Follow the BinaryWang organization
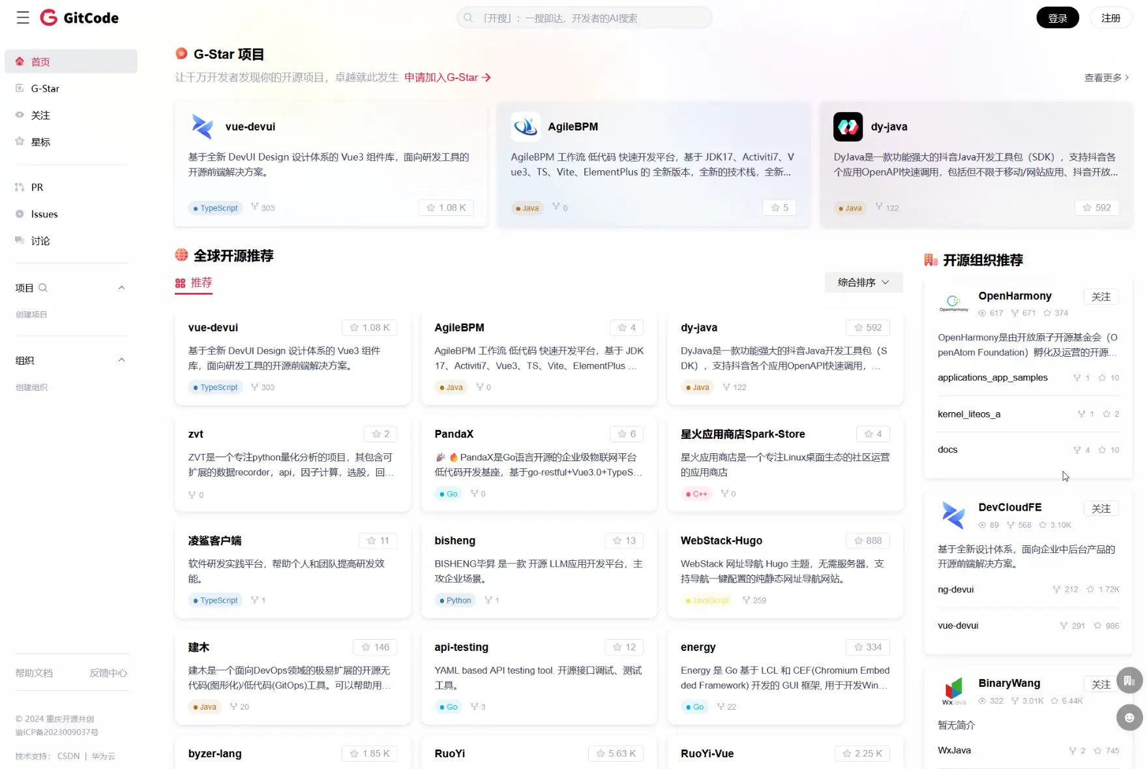Screen dimensions: 1147x769 (x=1101, y=684)
